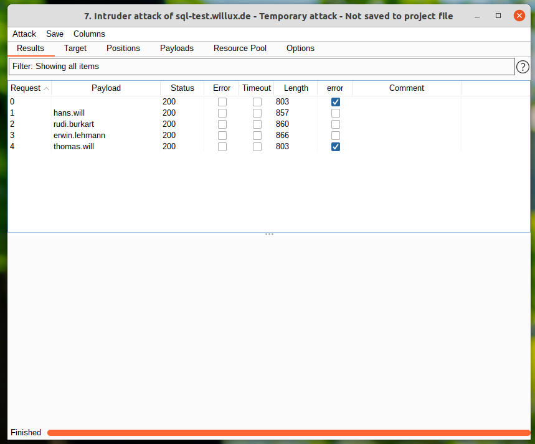Check the Error checkbox for hans.will
The image size is (535, 444).
click(222, 113)
